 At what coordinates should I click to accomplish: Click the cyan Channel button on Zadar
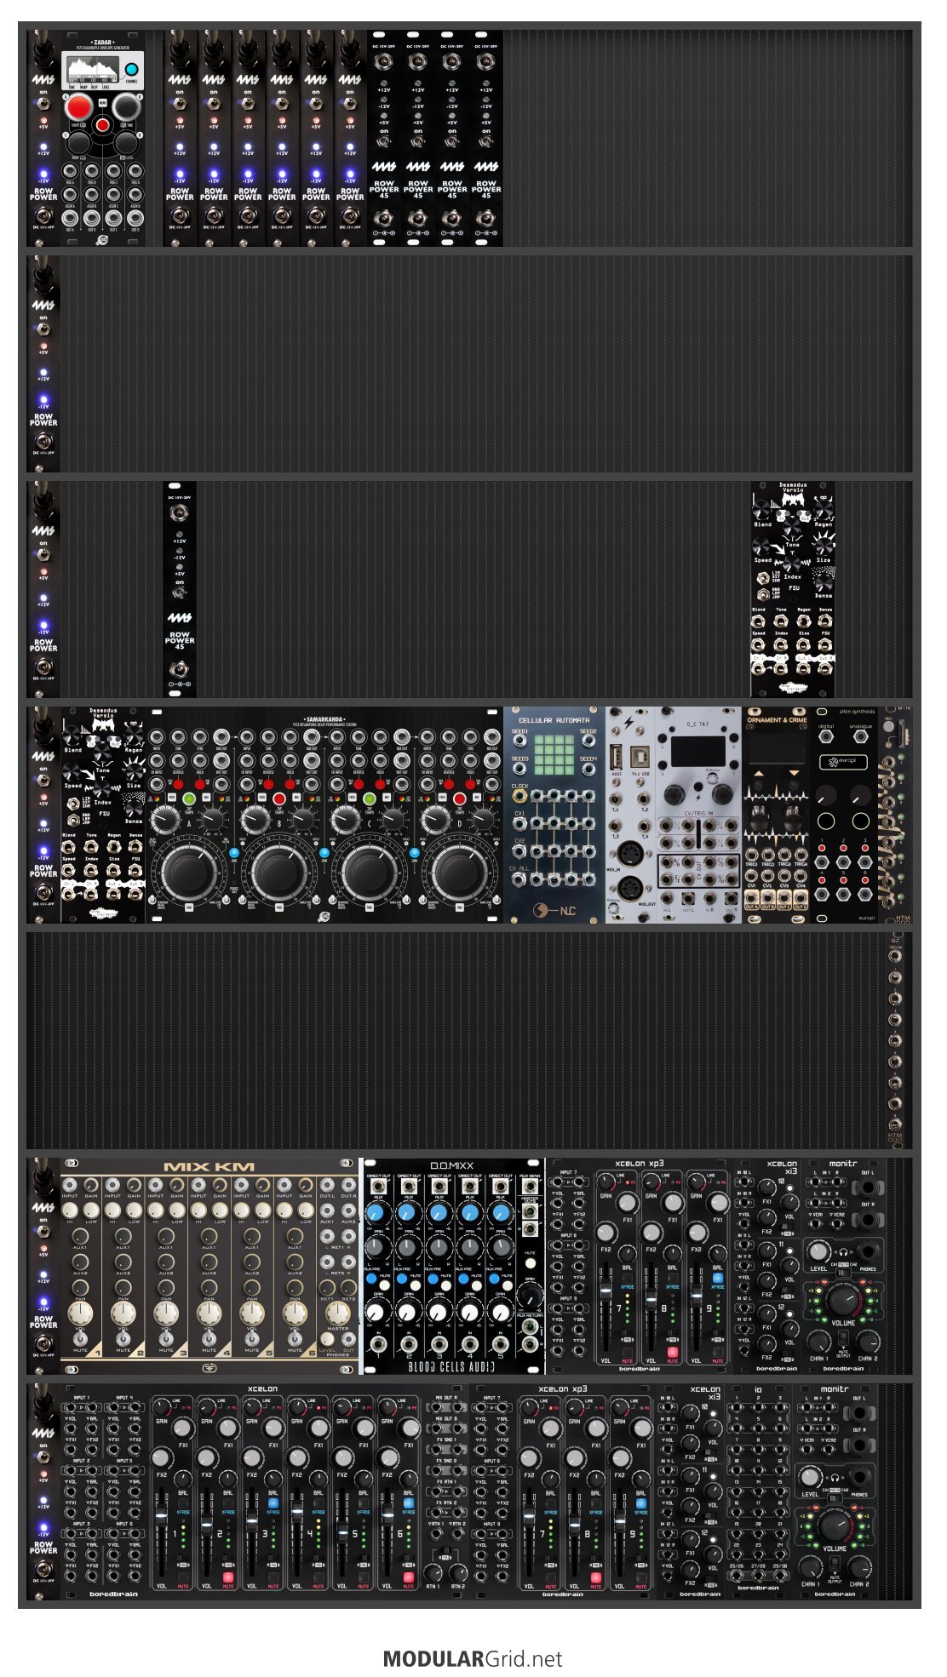pos(131,70)
